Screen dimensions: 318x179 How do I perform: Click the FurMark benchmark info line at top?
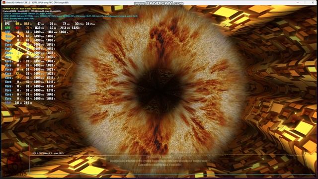(26, 9)
